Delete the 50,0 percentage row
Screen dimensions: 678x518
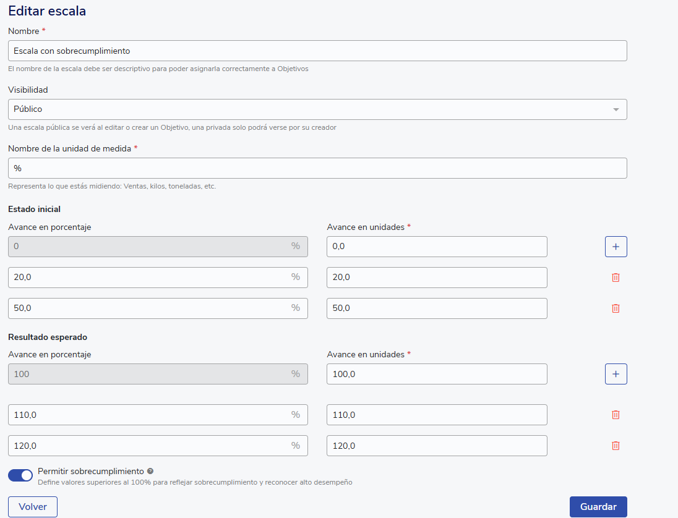click(616, 308)
